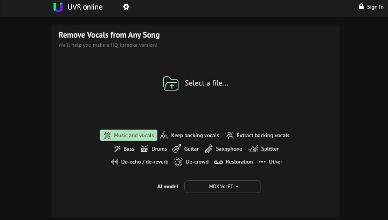Choose the De-echo / de-reverb option
This screenshot has width=388, height=220.
140,162
